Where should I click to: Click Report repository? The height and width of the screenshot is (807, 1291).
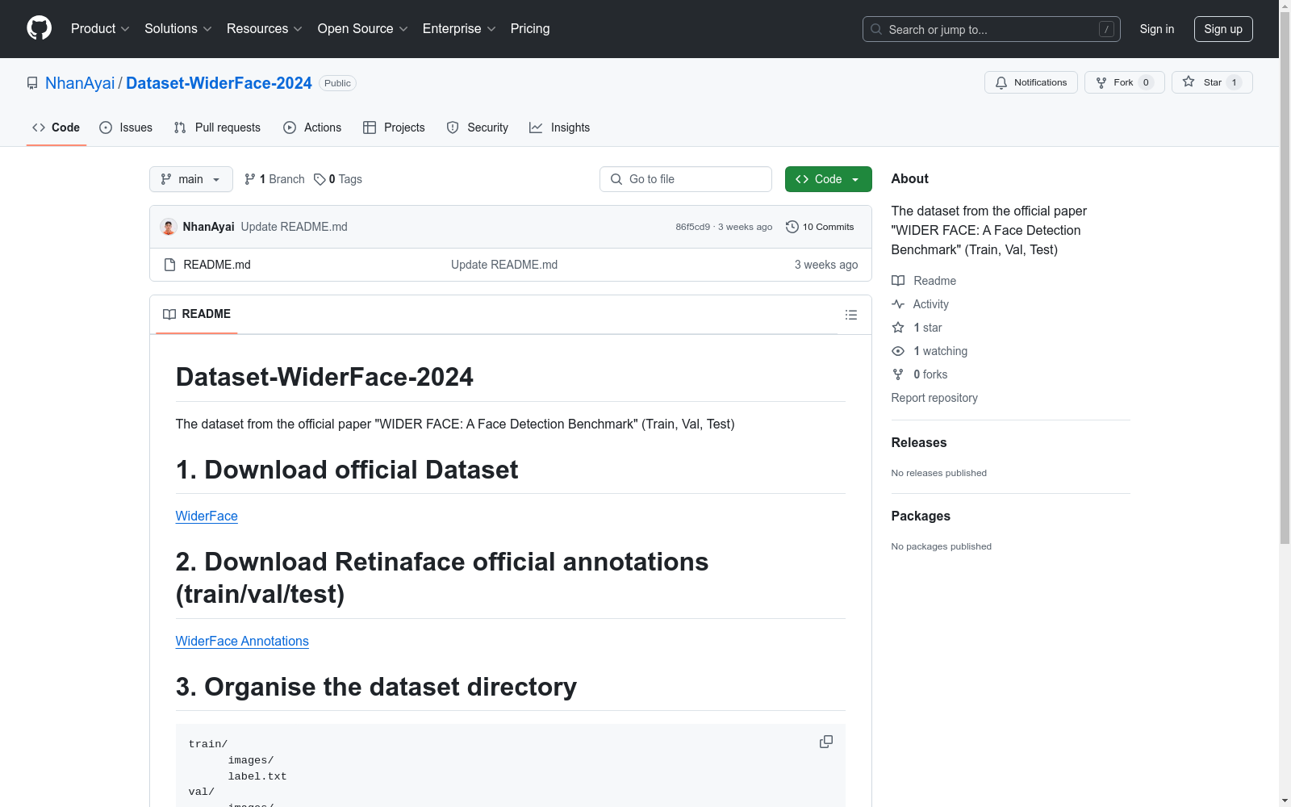(934, 398)
